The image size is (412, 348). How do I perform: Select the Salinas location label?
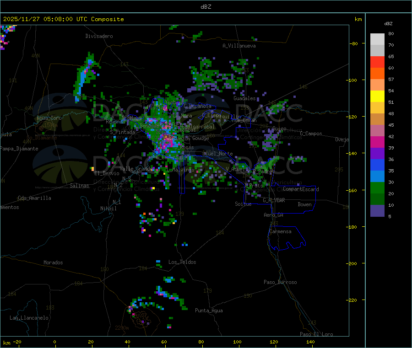pos(79,186)
